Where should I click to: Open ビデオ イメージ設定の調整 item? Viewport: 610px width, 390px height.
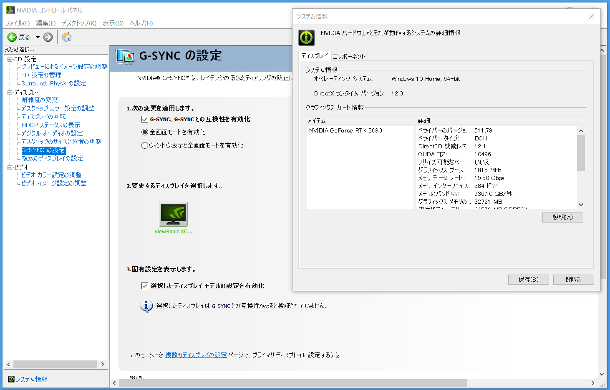(x=54, y=183)
